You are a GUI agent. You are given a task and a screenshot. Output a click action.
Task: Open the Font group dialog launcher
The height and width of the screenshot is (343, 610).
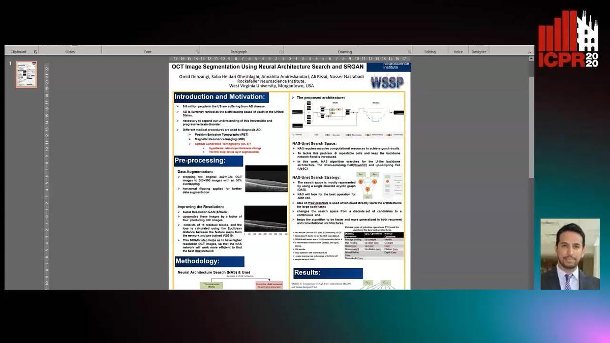(197, 52)
